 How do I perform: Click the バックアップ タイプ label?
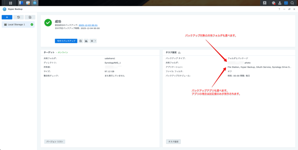click(175, 58)
